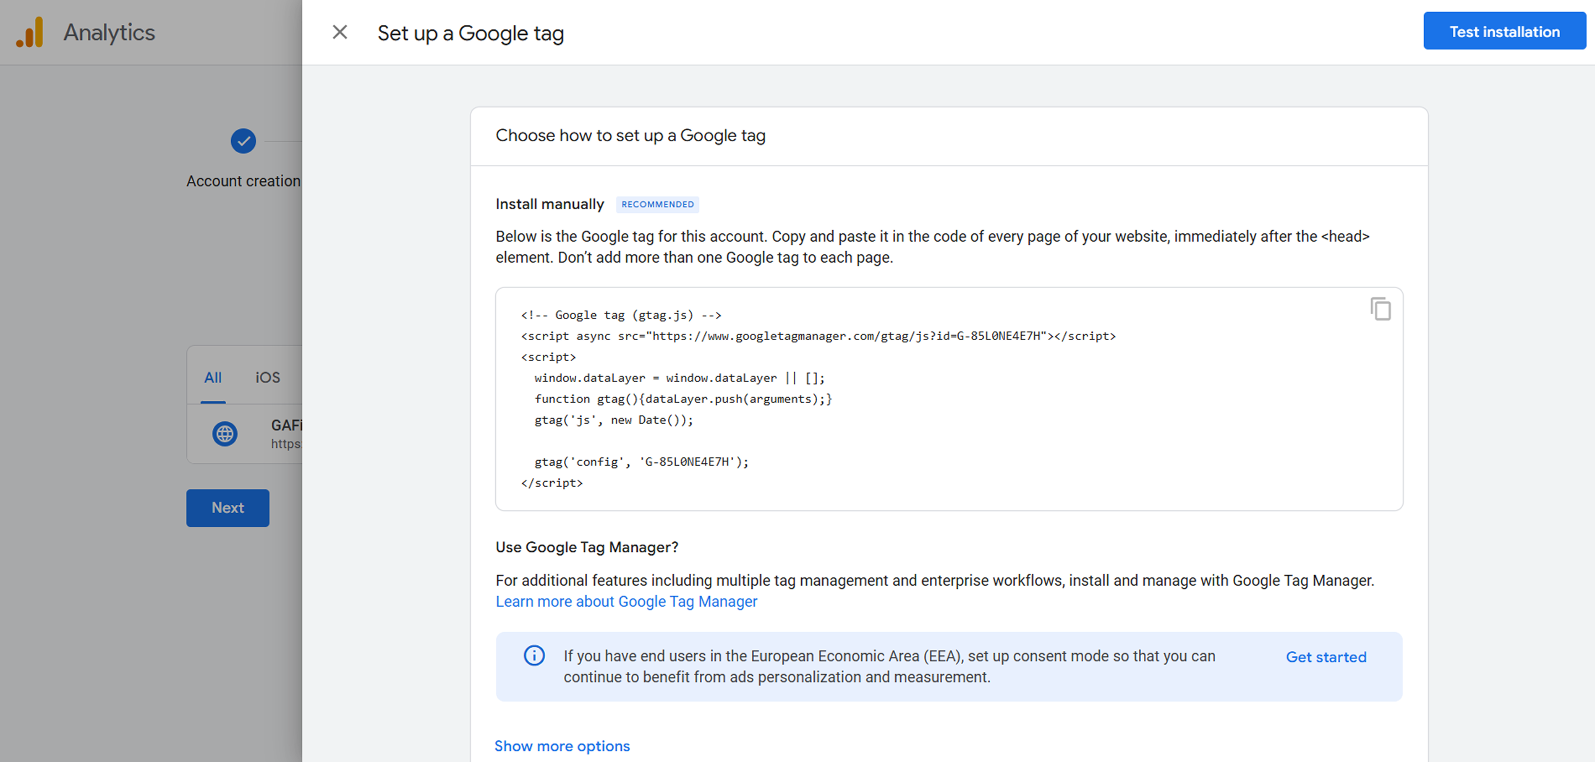Click the closing </script> code line
The image size is (1595, 762).
(x=552, y=483)
